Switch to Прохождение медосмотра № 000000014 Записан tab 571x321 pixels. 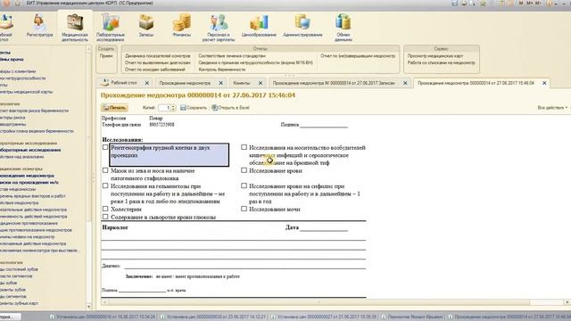[334, 83]
